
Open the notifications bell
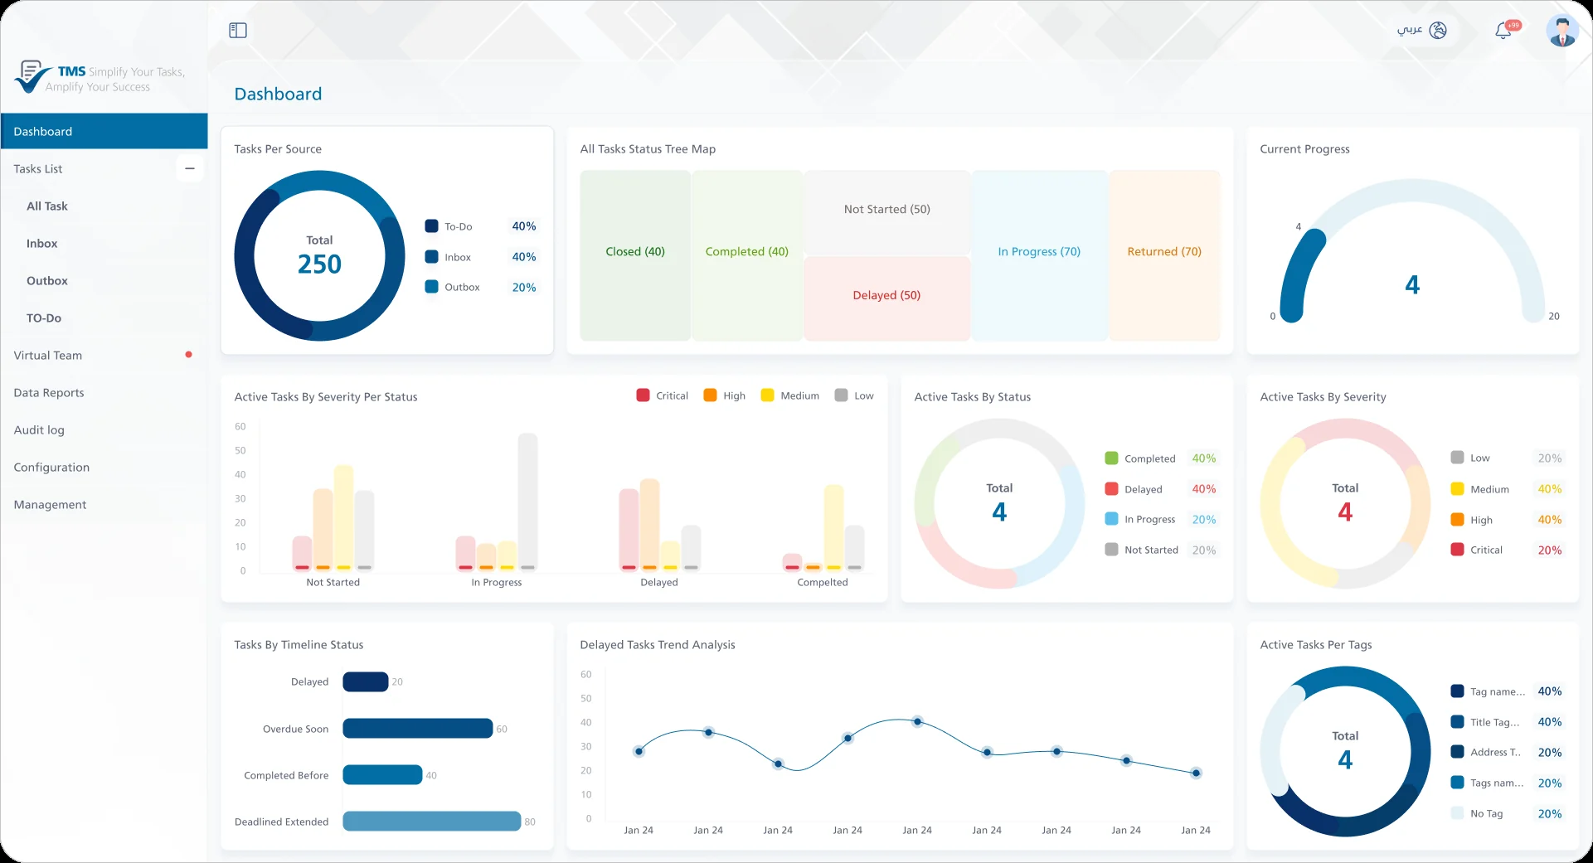1503,31
